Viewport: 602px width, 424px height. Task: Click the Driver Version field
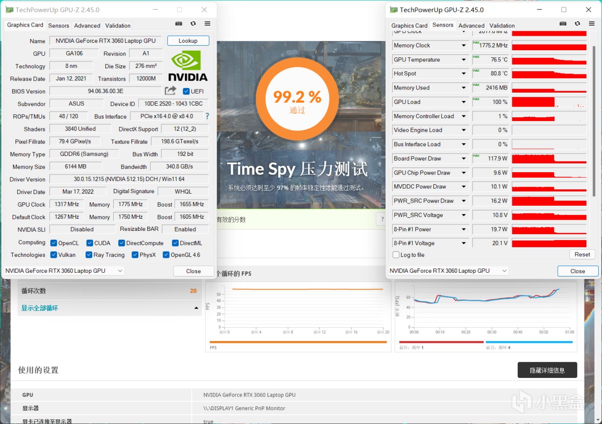129,179
